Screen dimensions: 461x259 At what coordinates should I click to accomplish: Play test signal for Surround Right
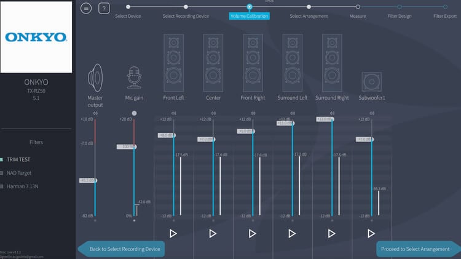point(332,234)
